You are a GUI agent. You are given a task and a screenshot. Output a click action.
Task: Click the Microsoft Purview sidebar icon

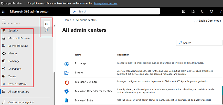click(4, 38)
